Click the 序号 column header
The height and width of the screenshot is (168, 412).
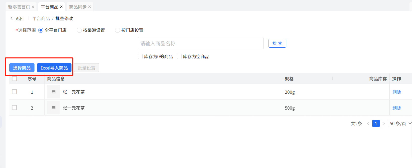click(x=32, y=79)
